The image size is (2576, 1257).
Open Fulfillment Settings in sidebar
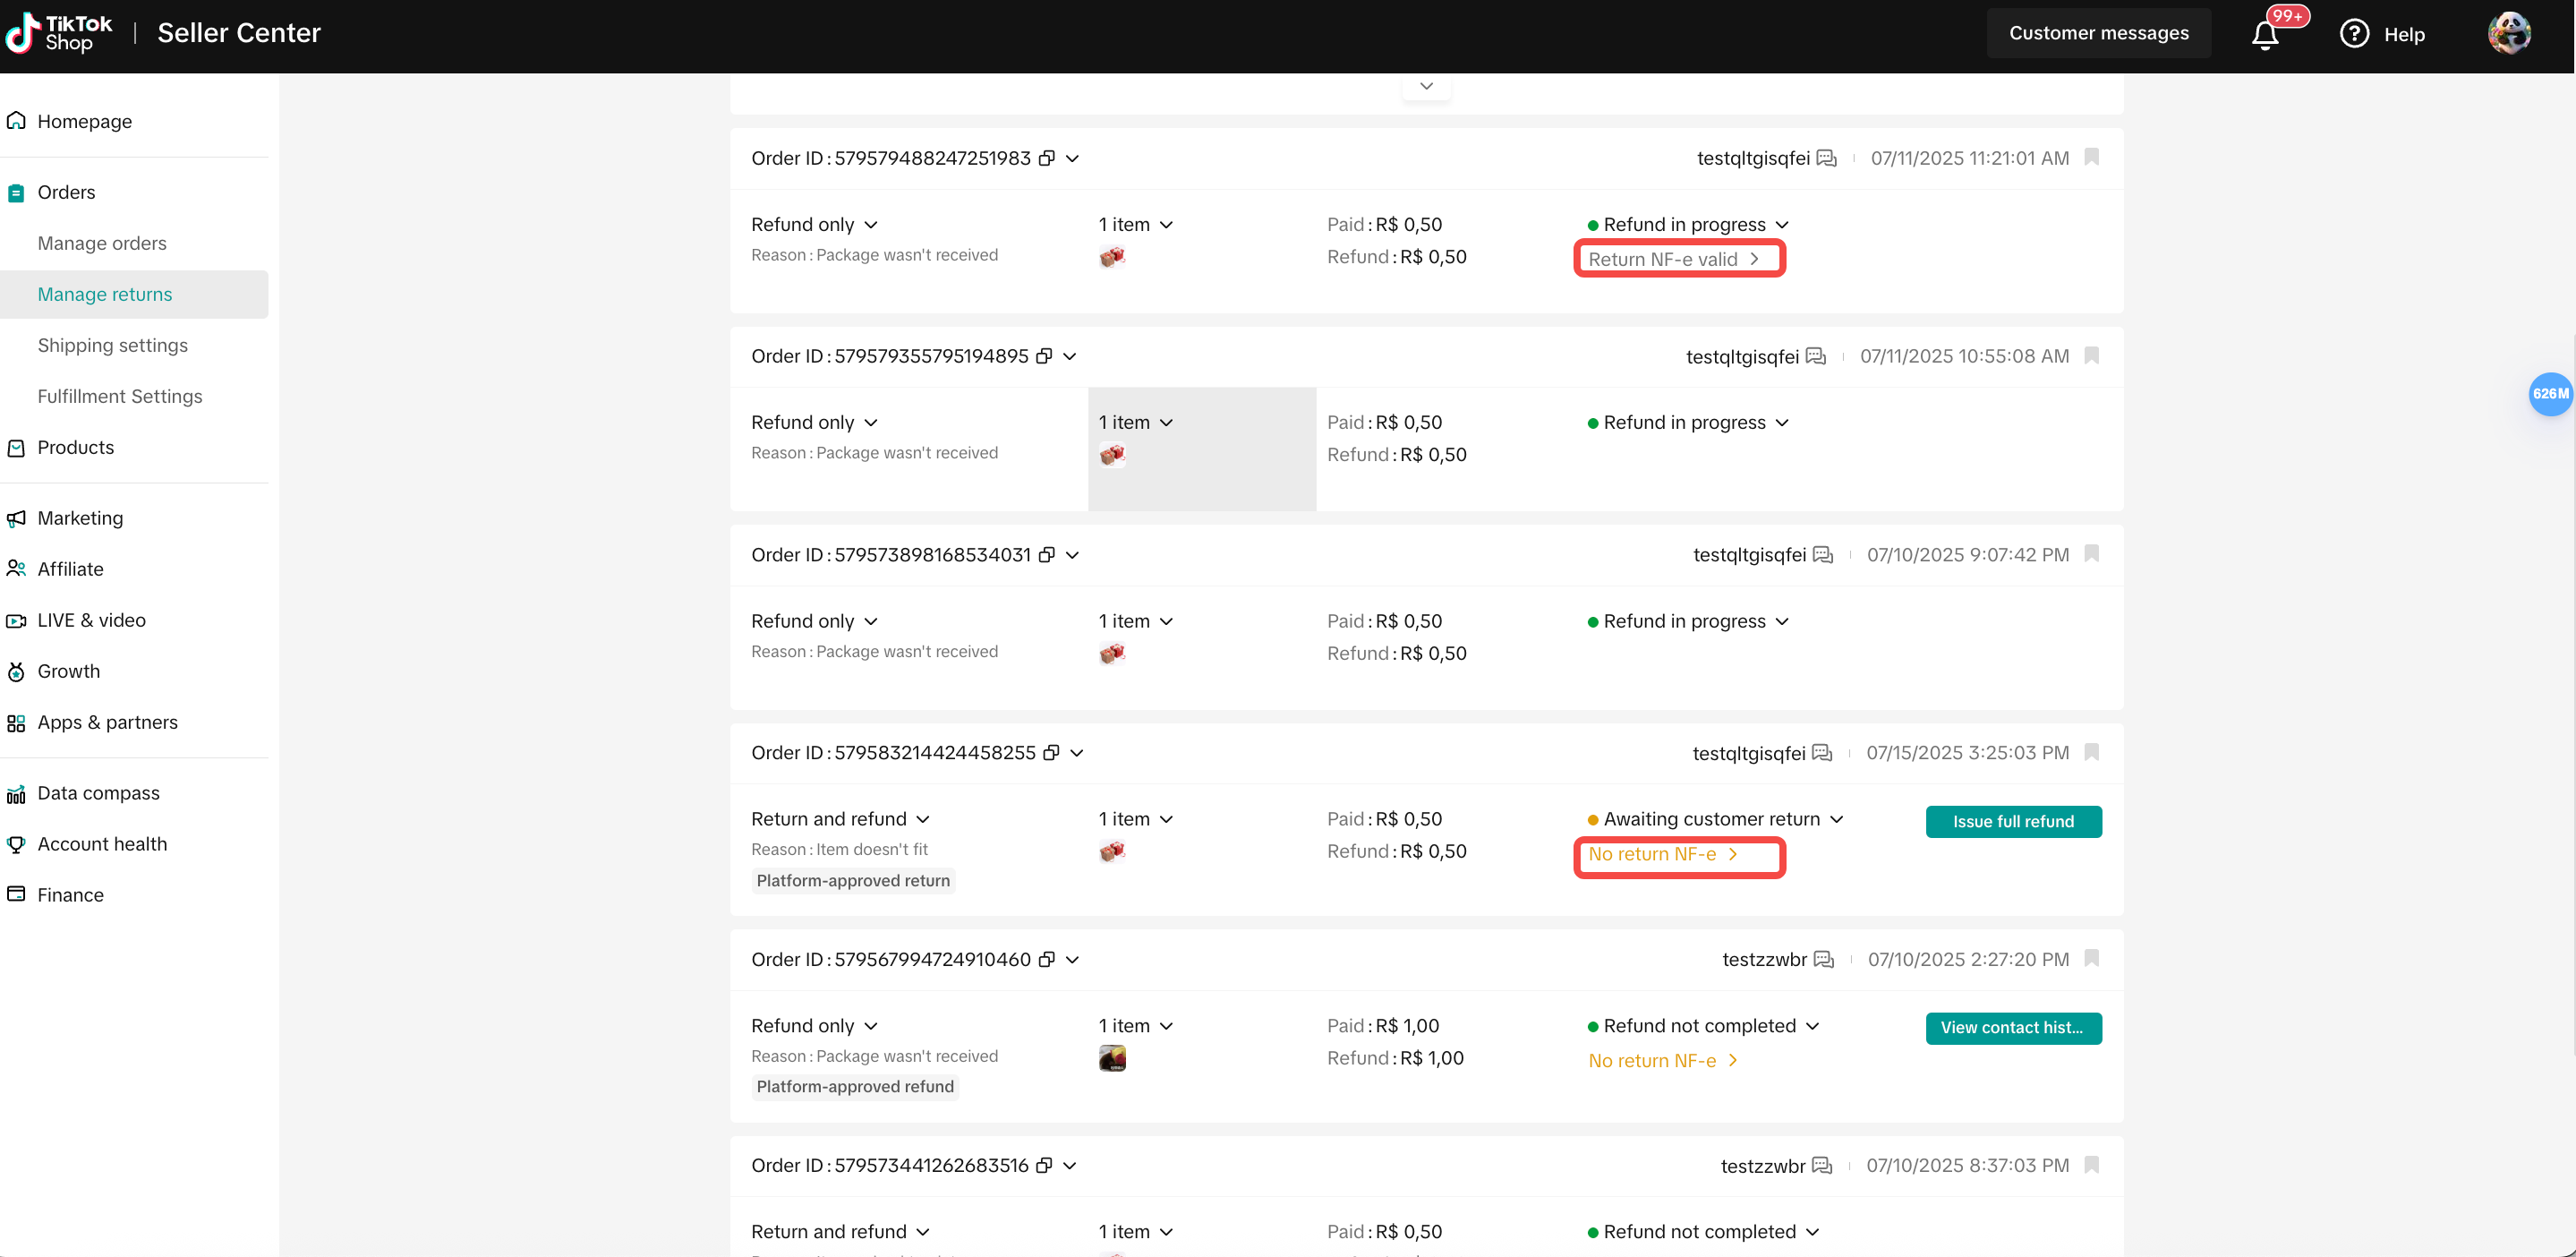pos(120,396)
